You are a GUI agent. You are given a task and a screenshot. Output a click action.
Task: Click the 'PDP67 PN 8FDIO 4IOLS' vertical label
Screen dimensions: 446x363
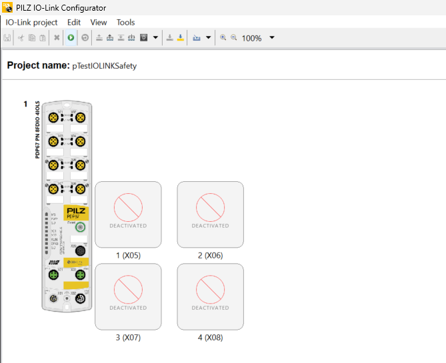click(37, 130)
